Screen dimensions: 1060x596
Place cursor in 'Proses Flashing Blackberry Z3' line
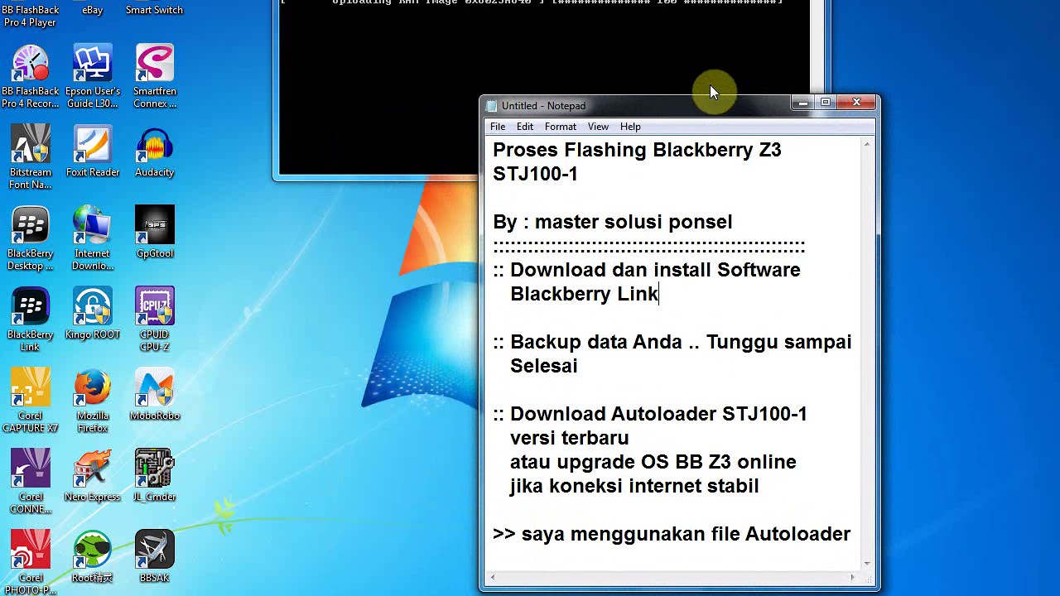[x=637, y=150]
